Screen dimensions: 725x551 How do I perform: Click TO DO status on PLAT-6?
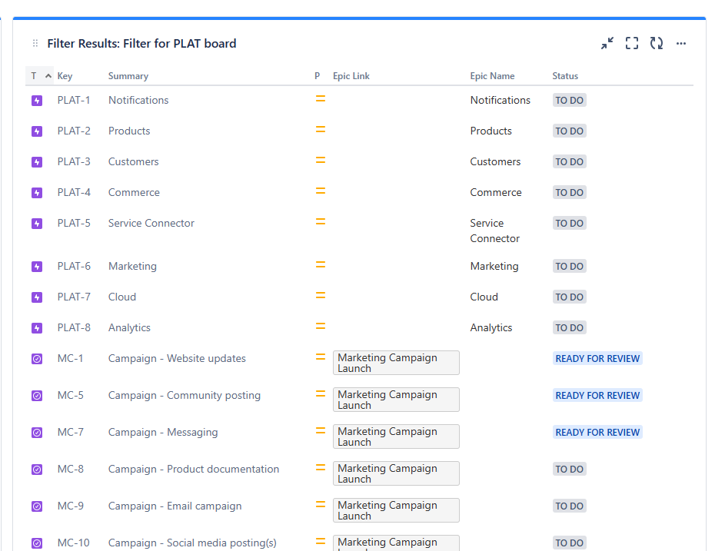569,266
